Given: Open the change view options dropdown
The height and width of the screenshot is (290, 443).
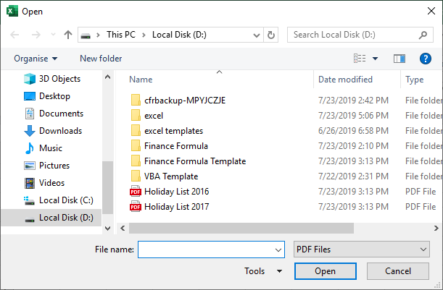Looking at the screenshot, I should click(x=375, y=59).
